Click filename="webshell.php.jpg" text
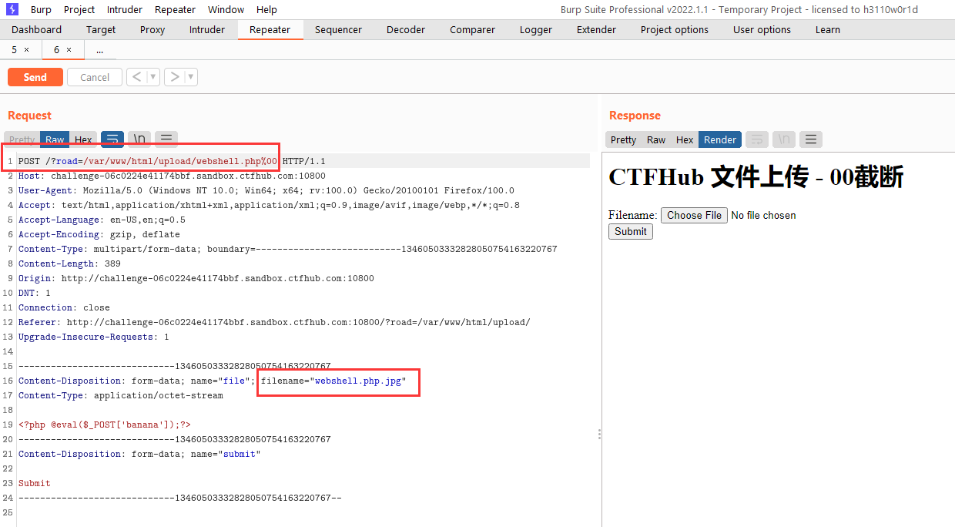 [x=333, y=381]
